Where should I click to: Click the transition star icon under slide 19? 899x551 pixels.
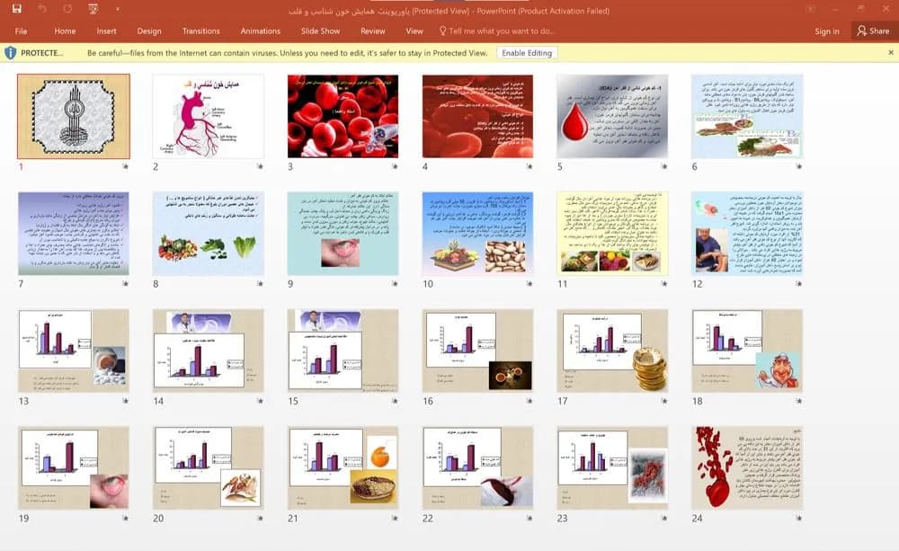(x=125, y=518)
